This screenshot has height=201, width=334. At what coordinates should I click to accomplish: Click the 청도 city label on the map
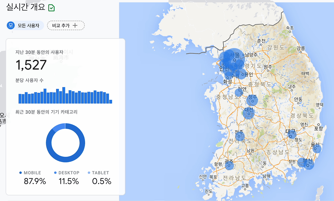point(298,140)
